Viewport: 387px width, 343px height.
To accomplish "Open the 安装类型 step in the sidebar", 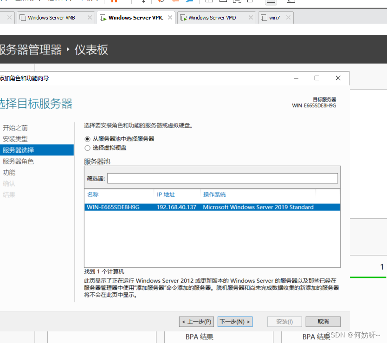I will pos(15,139).
